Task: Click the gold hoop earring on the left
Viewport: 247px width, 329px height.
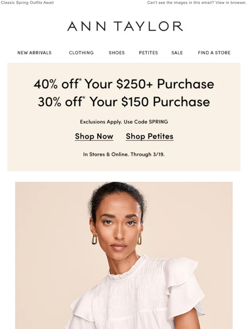Action: (x=95, y=240)
